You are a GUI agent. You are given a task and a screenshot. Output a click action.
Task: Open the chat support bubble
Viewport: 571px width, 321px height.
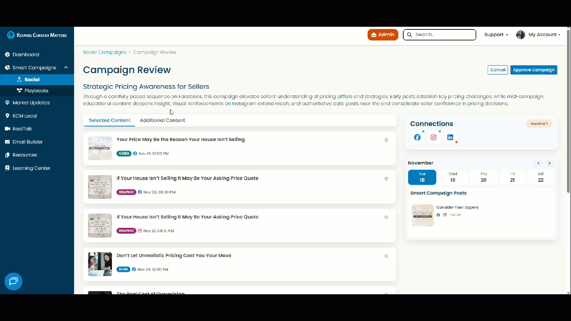pos(13,281)
